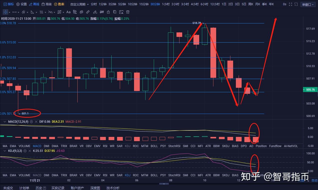Screen dimensions: 318x190
Task: Open the 历史 history tab
Action: 41,188
